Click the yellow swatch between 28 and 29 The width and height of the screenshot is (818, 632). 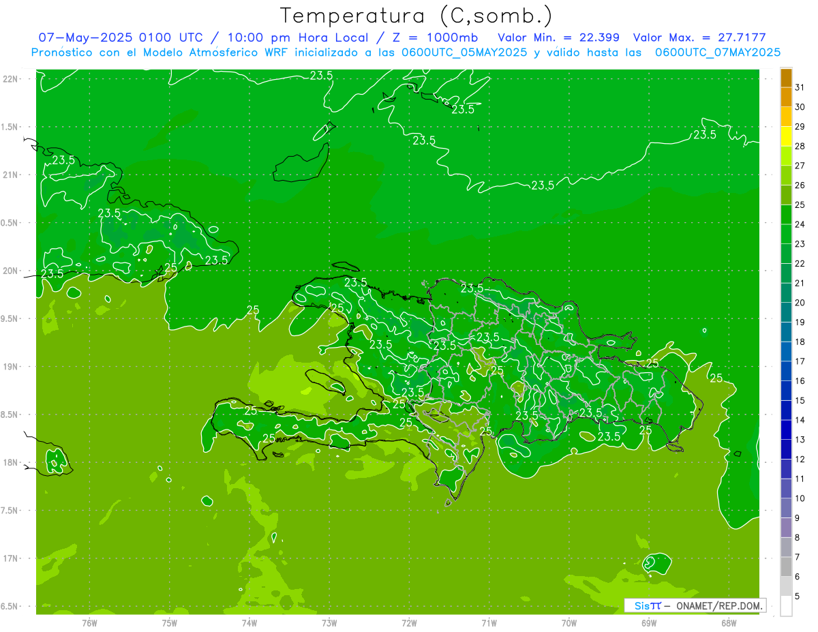786,136
